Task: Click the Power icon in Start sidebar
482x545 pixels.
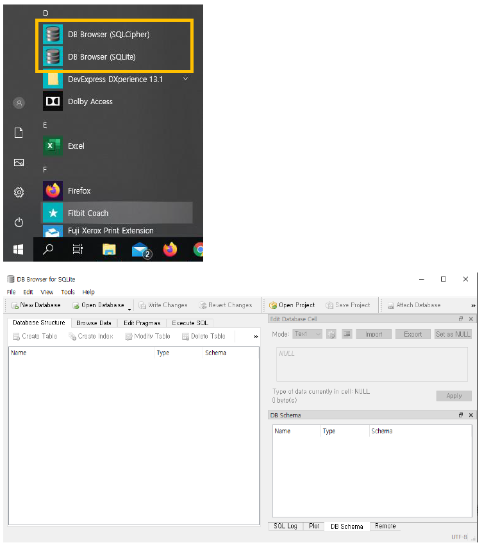Action: pos(19,222)
